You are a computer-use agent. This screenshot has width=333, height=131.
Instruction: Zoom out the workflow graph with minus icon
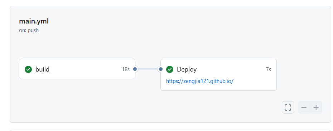pyautogui.click(x=304, y=108)
